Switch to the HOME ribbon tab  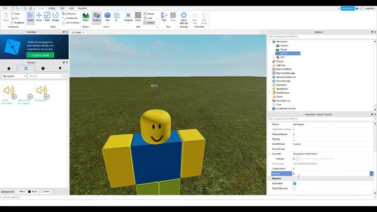(x=41, y=8)
